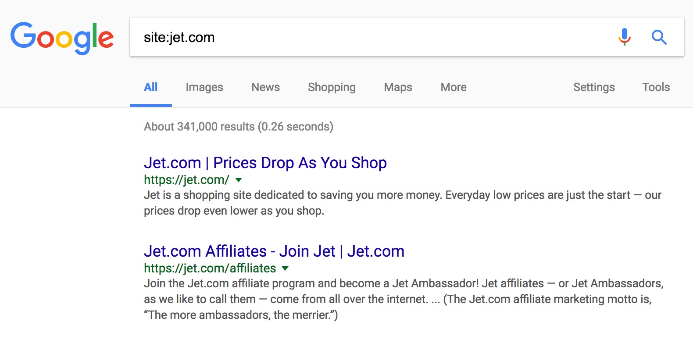Click the Jet Ambassador affiliate snippet text

tap(404, 299)
